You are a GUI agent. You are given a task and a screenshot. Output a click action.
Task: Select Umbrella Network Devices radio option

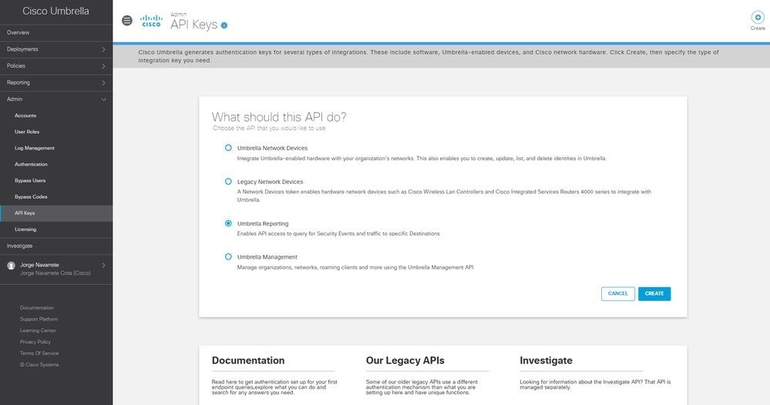tap(228, 148)
